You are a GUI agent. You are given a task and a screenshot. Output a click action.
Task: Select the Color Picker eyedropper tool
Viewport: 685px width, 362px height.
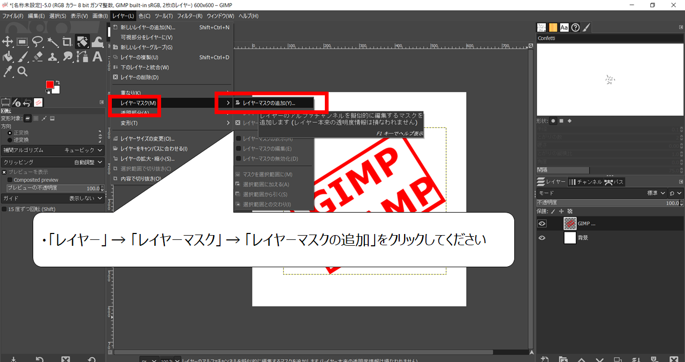tap(7, 71)
